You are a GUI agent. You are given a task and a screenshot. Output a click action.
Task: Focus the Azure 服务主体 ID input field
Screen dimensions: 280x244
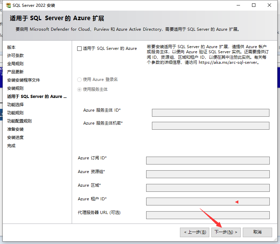click(211, 113)
